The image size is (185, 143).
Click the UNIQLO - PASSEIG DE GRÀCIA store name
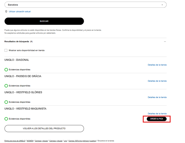coord(23,76)
